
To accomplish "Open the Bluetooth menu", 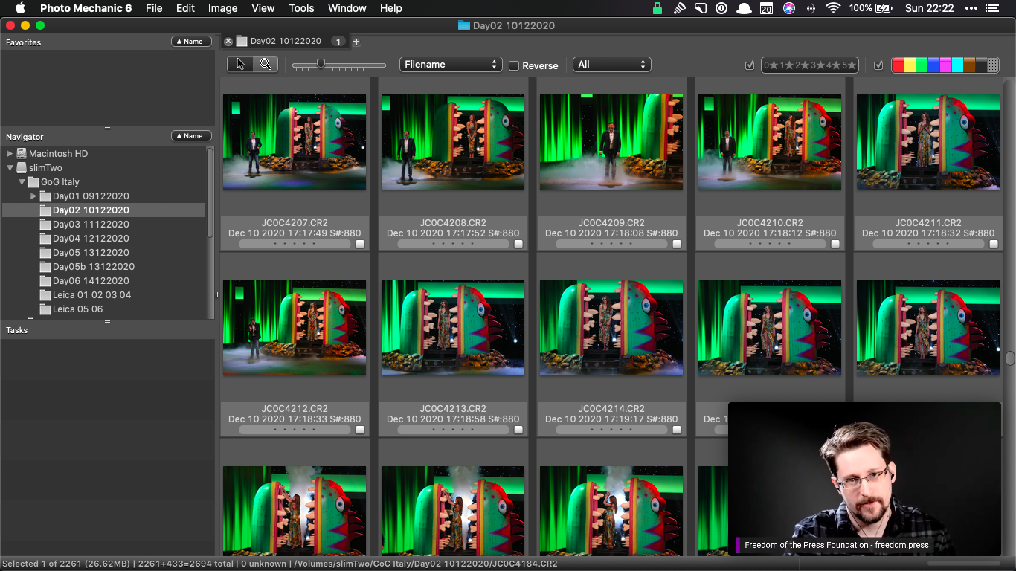I will [x=811, y=8].
